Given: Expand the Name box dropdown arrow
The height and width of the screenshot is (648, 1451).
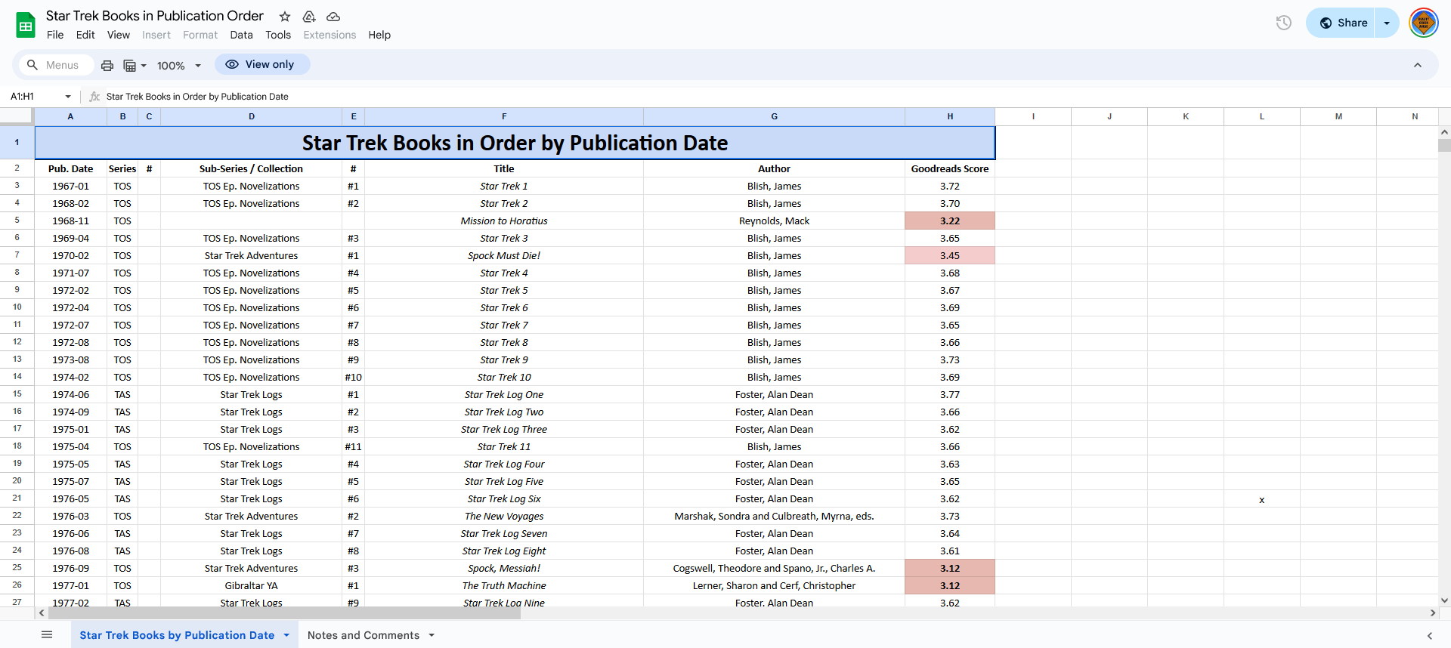Looking at the screenshot, I should click(x=68, y=97).
